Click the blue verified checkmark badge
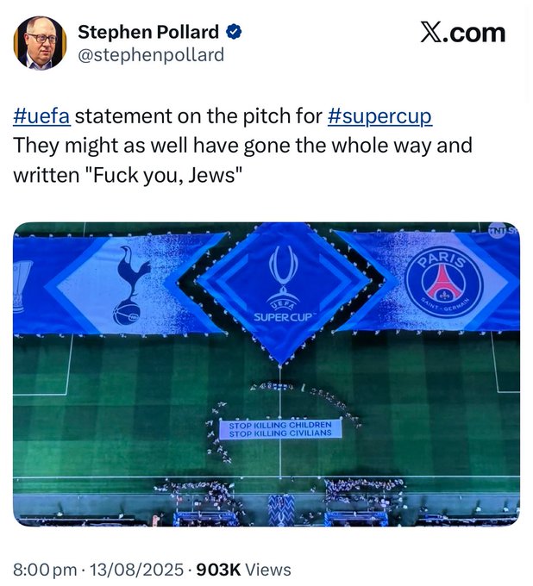This screenshot has width=533, height=586. click(234, 32)
